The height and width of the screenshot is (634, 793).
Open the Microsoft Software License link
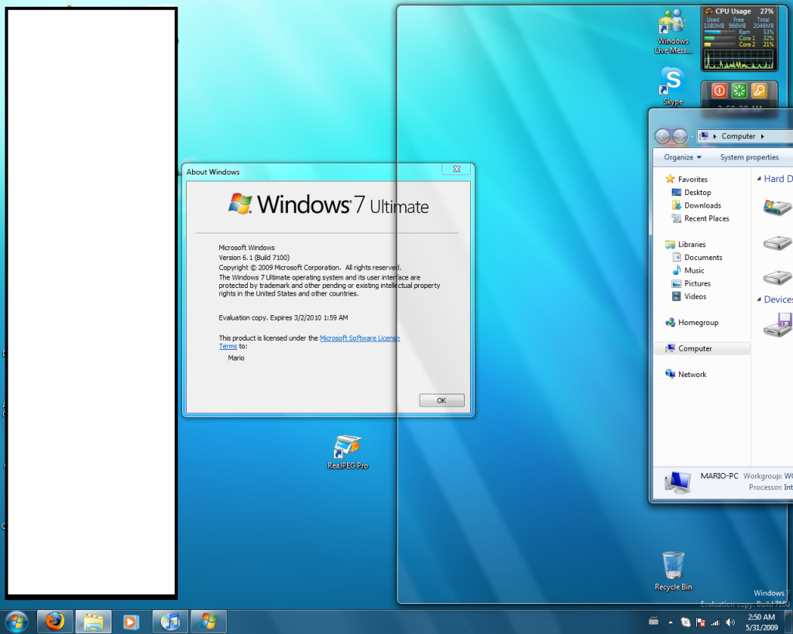tap(359, 338)
